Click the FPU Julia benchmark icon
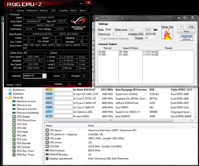This screenshot has width=199, height=166. click(14, 140)
